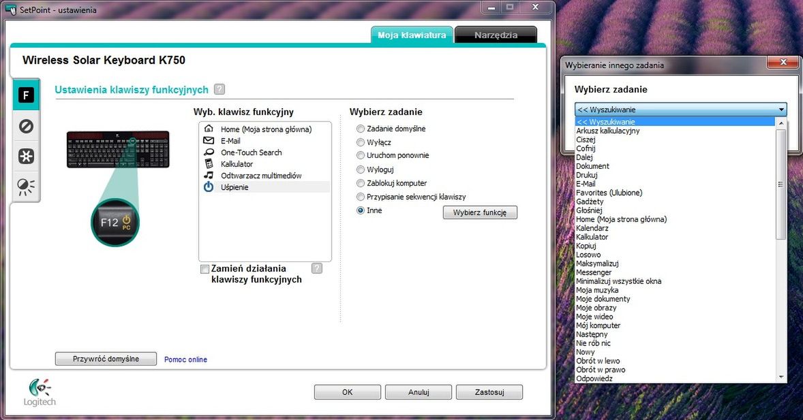
Task: Choose Gadżety from task list
Action: [x=674, y=201]
